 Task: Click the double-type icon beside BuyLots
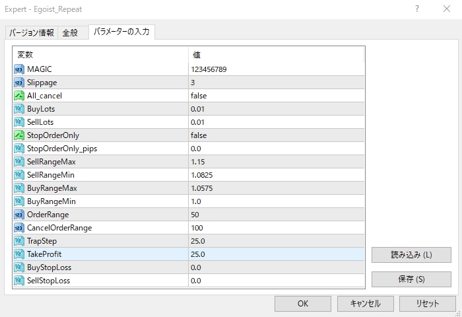point(18,109)
